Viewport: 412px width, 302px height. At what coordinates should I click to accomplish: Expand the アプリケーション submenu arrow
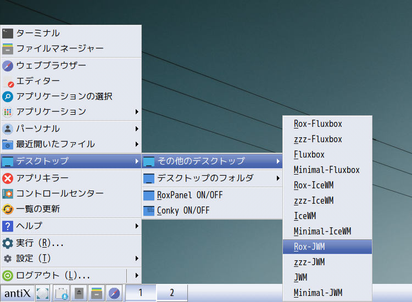[x=137, y=112]
